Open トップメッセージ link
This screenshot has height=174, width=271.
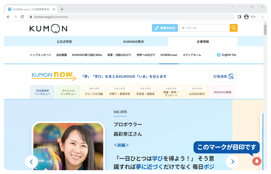pos(40,55)
